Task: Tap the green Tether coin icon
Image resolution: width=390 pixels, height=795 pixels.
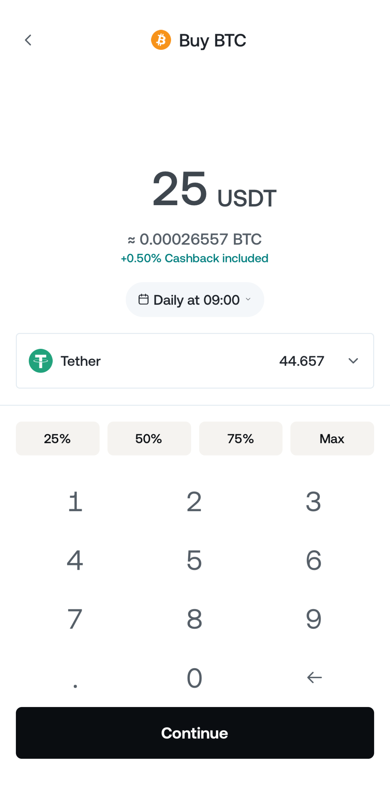Action: point(41,361)
